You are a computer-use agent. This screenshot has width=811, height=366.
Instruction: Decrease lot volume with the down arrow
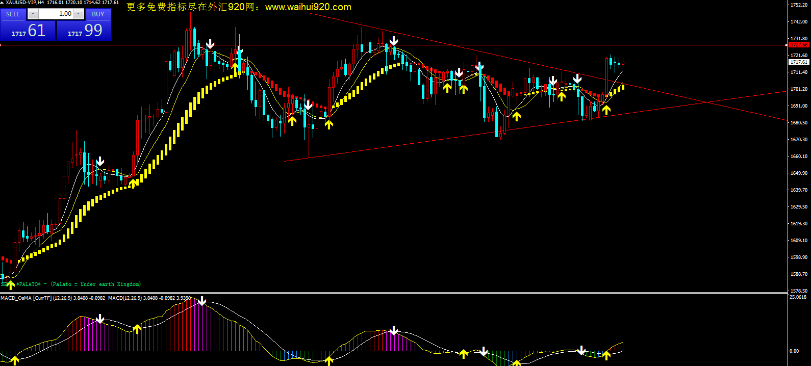33,14
